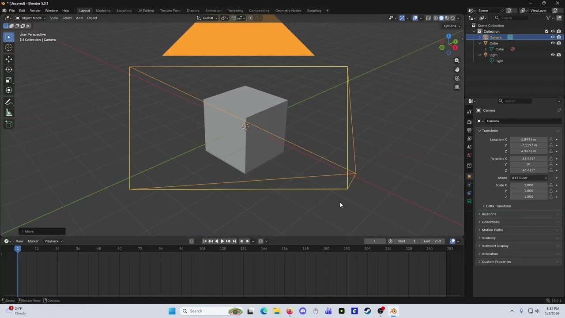This screenshot has width=565, height=318.
Task: Toggle viewport gizmos button
Action: 402,18
